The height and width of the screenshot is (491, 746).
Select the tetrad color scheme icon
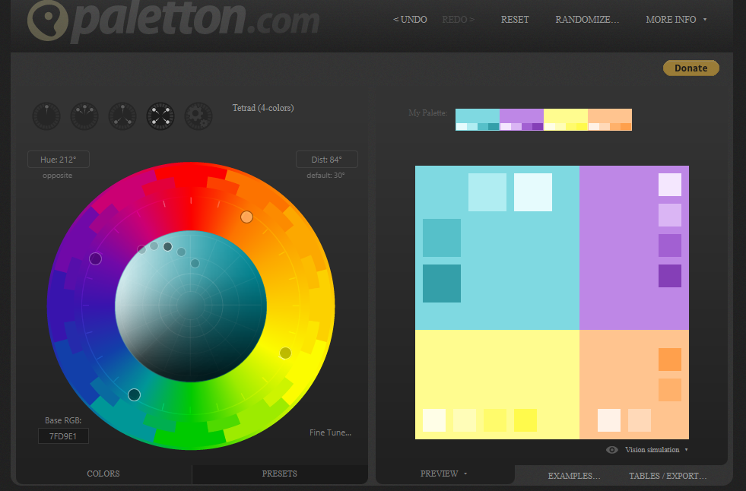[160, 116]
